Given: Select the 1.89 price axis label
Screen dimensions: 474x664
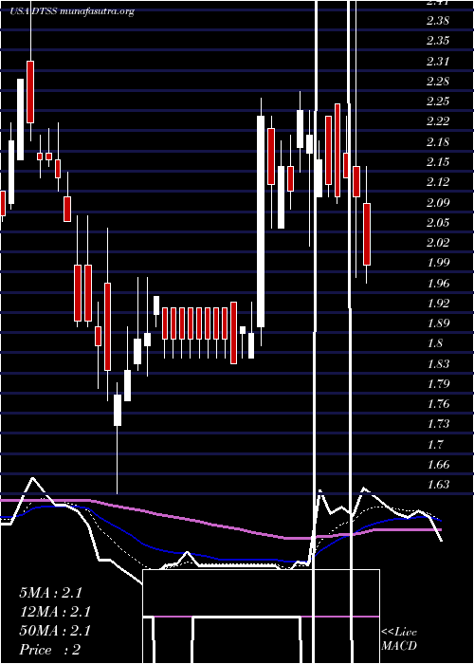Looking at the screenshot, I should click(438, 323).
